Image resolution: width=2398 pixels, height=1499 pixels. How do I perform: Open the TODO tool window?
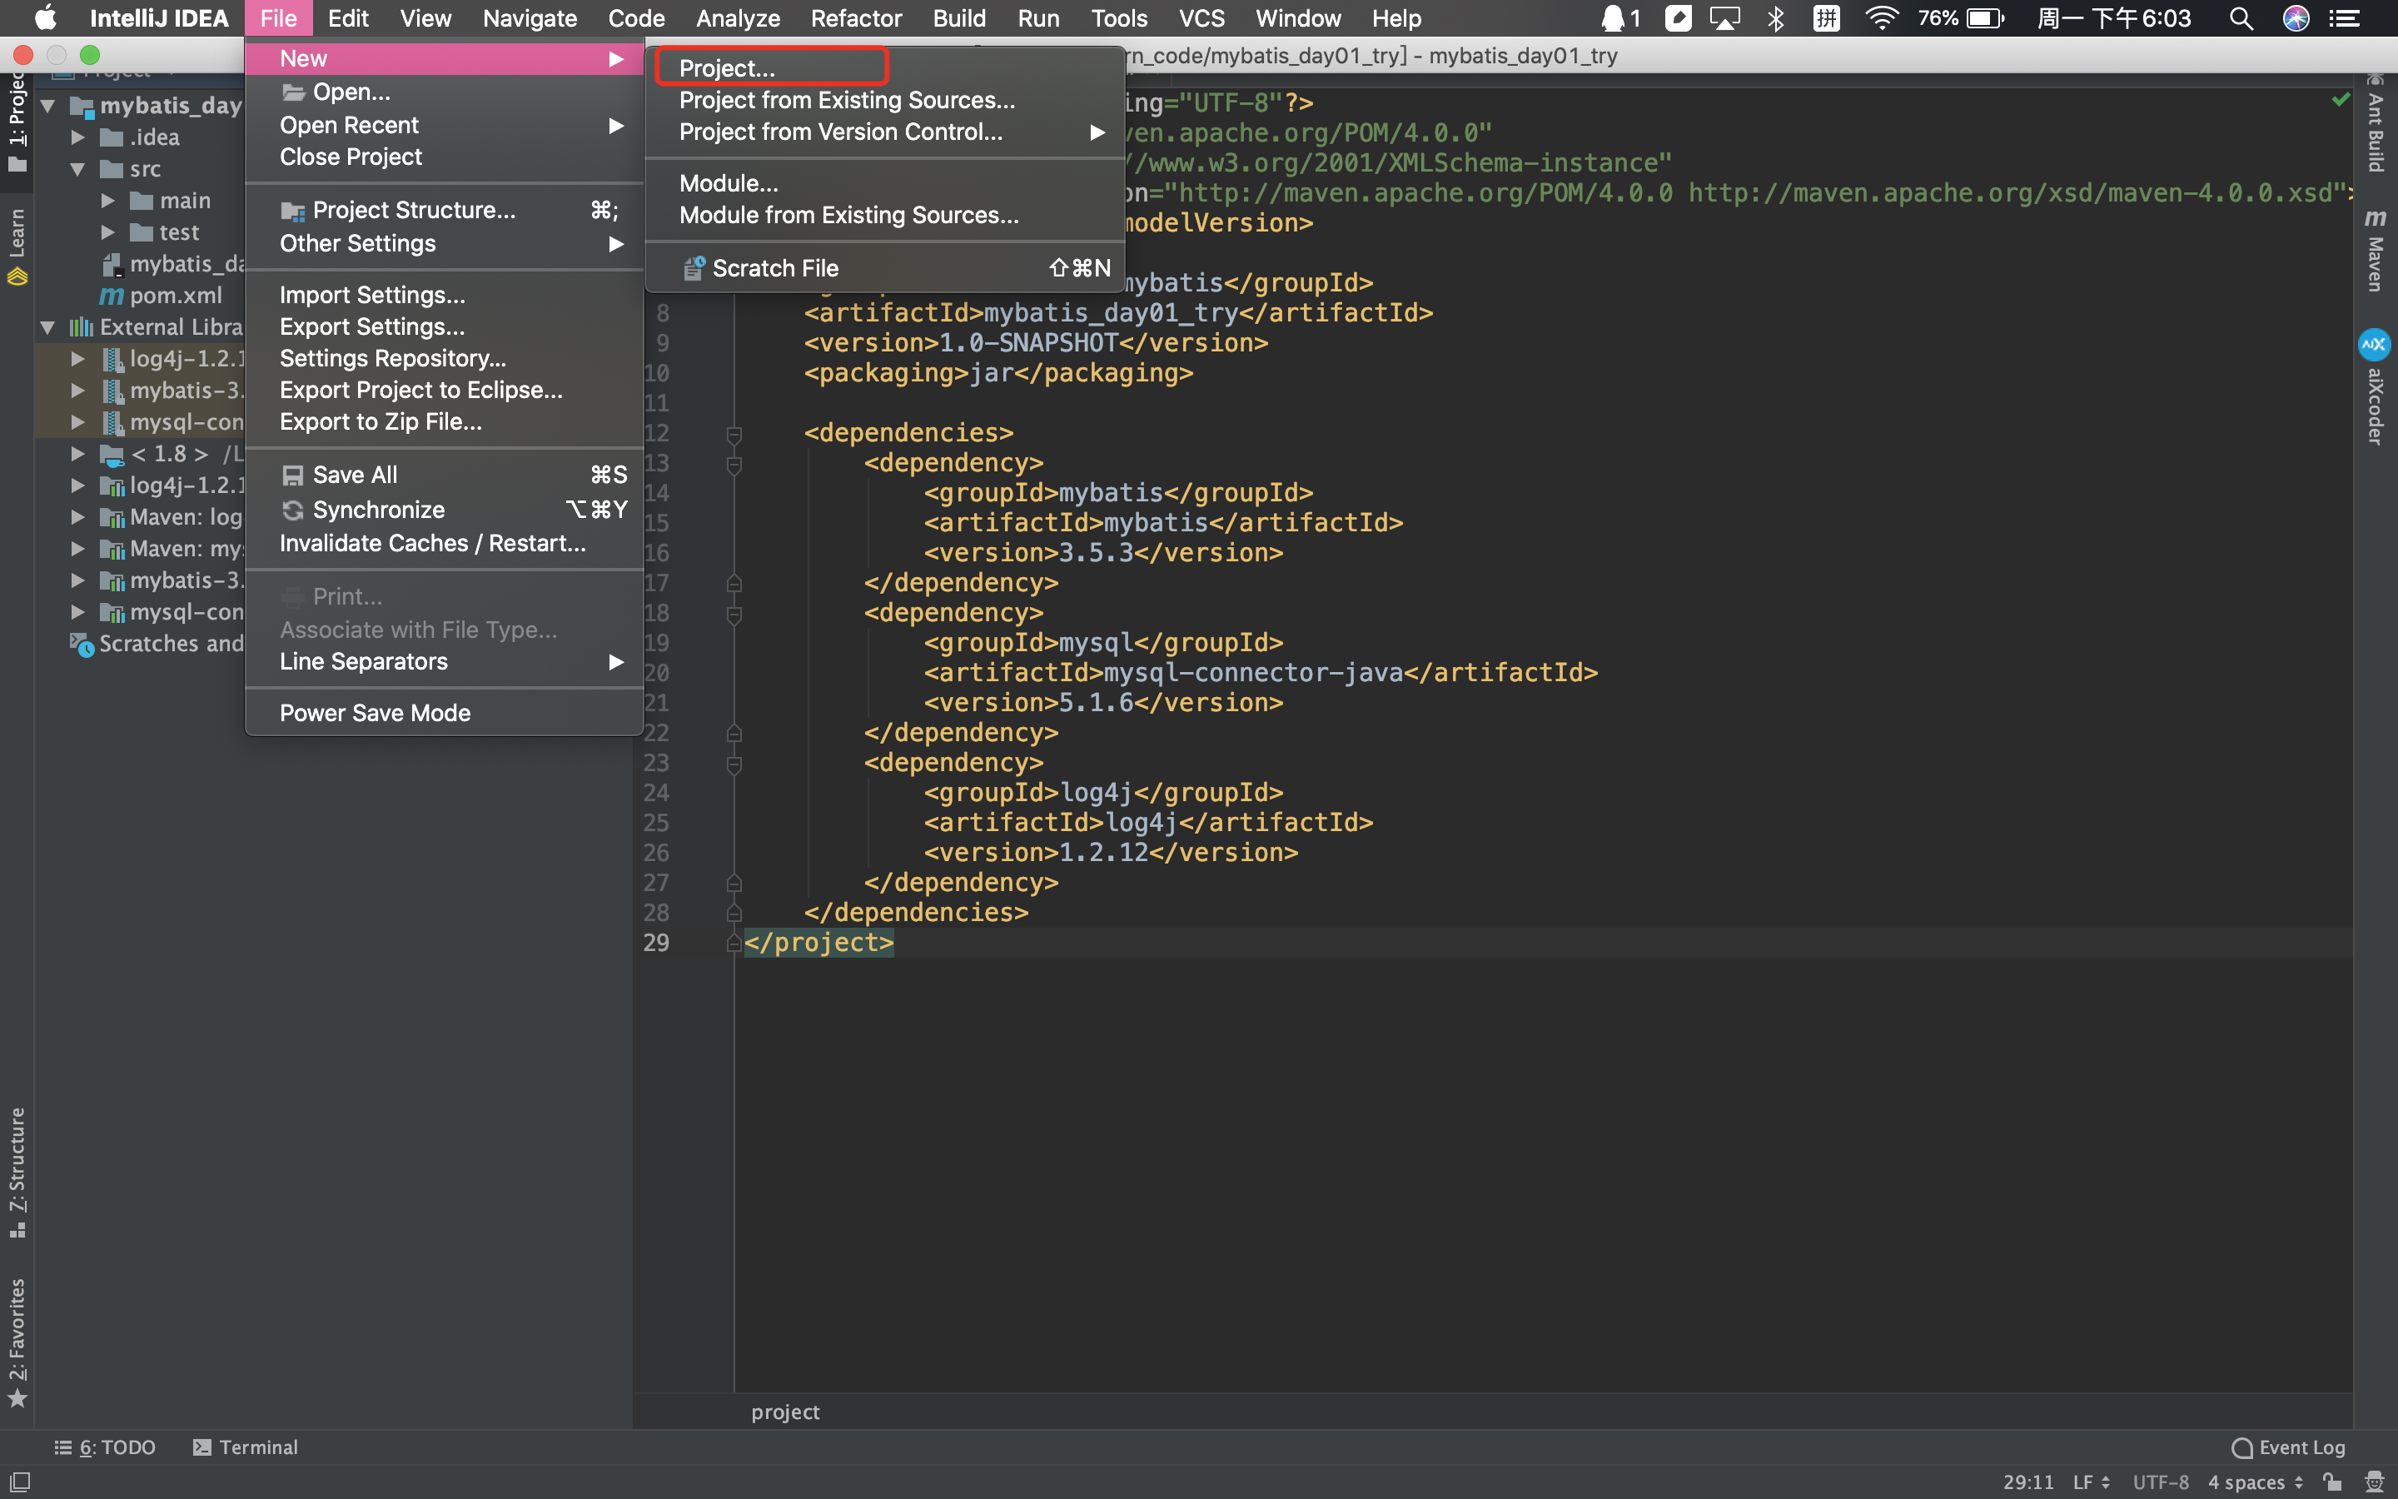105,1447
